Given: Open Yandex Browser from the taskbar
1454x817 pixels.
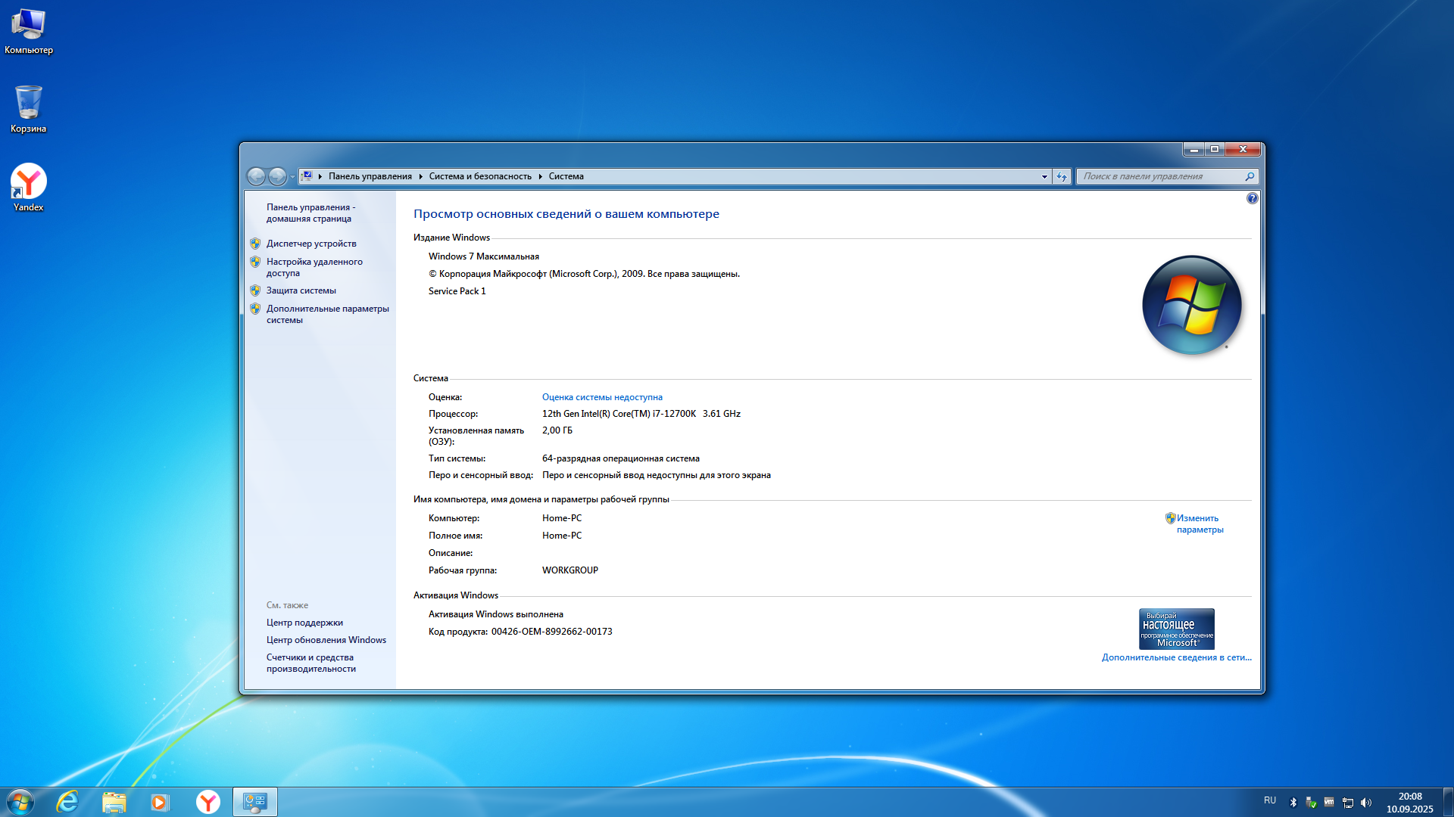Looking at the screenshot, I should point(207,801).
